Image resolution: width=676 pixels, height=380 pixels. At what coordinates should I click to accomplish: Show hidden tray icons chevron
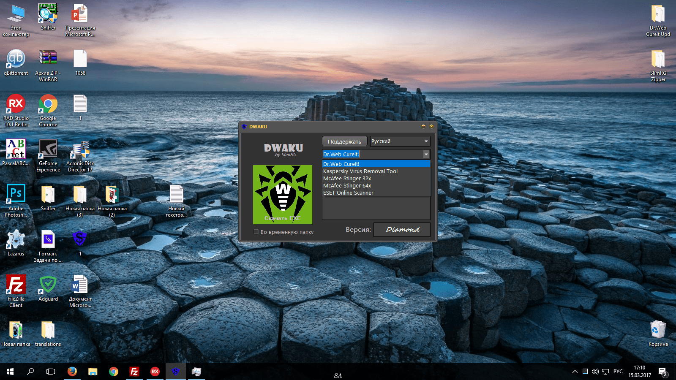(575, 372)
